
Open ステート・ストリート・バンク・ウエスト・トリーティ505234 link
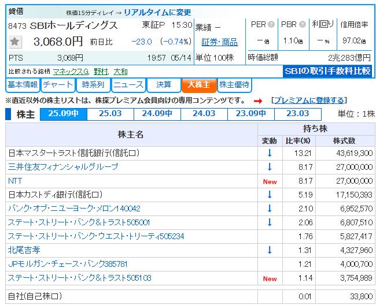96,236
